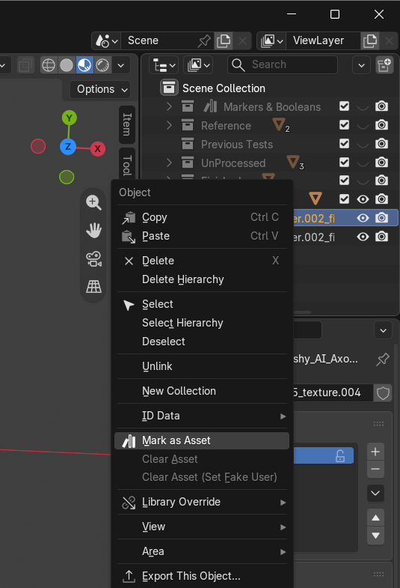
Task: Open outliner filter dropdown
Action: pyautogui.click(x=361, y=65)
